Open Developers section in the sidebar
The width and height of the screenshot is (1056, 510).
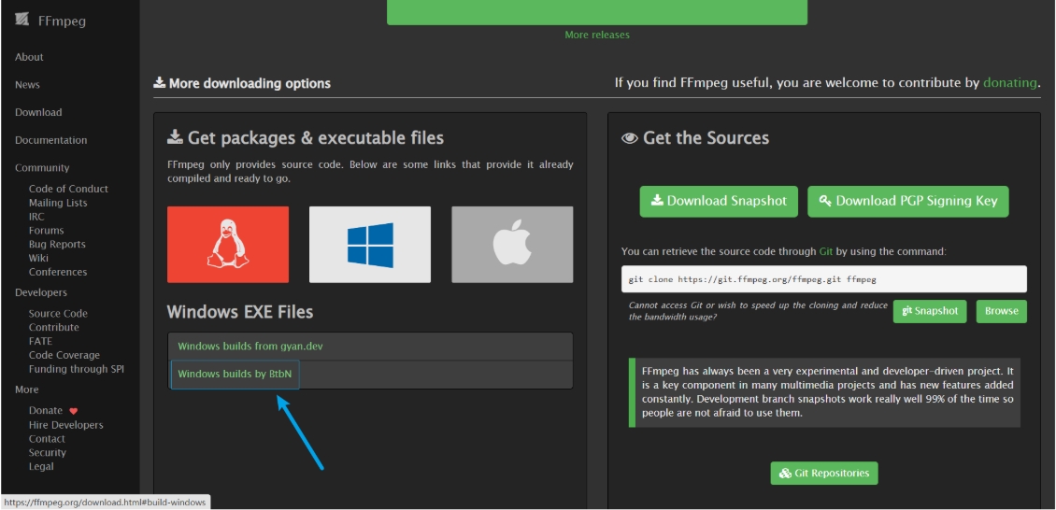click(x=41, y=292)
